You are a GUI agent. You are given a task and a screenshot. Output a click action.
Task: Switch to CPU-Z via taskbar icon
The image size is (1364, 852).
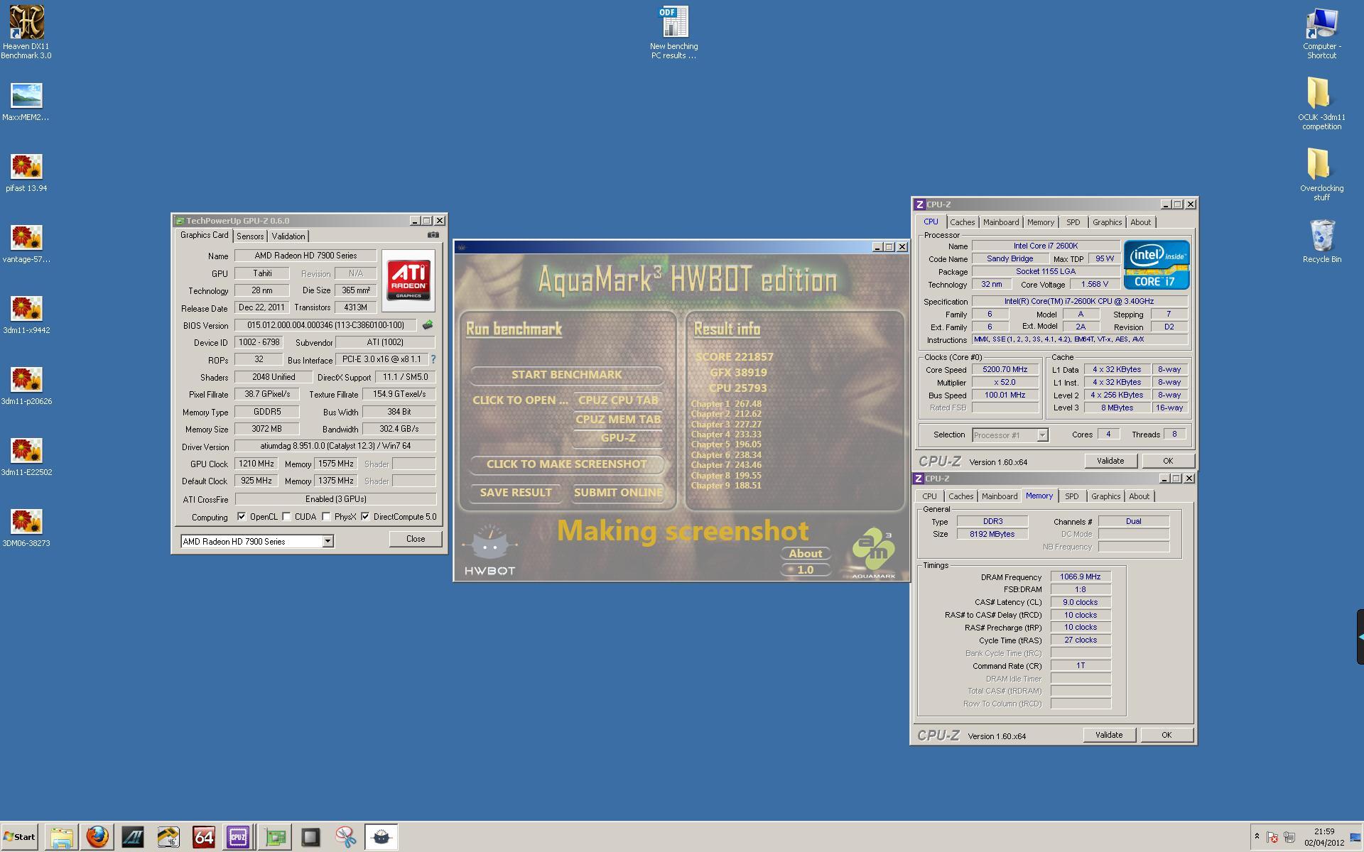coord(238,837)
